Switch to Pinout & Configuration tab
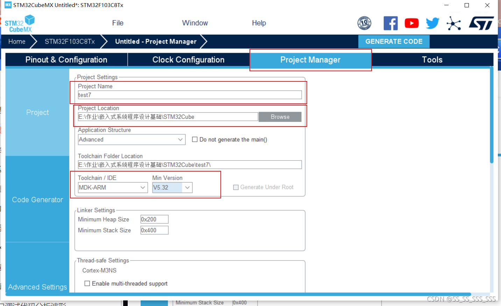 [66, 60]
